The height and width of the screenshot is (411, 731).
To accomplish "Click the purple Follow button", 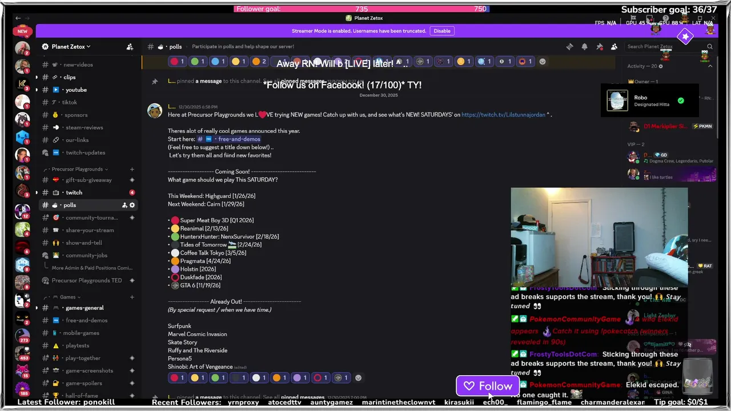I will click(487, 386).
